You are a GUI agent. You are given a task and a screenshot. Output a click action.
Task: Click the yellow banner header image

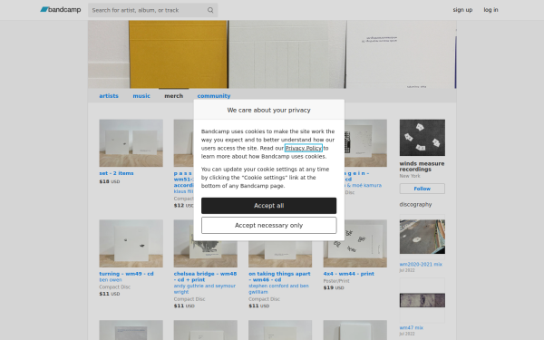(272, 54)
